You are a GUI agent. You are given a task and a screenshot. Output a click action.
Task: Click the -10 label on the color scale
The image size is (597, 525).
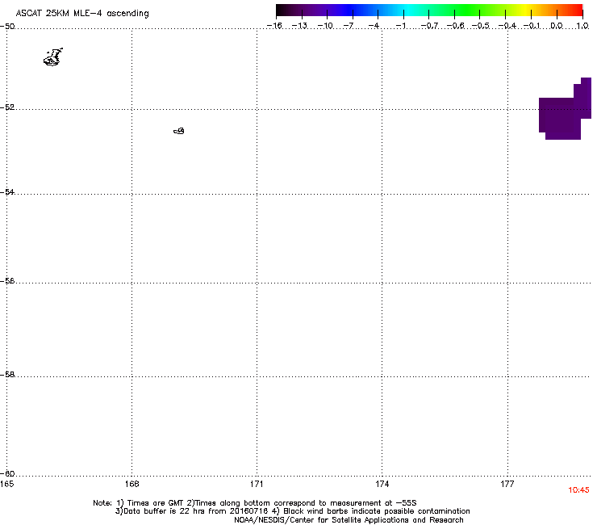(325, 26)
